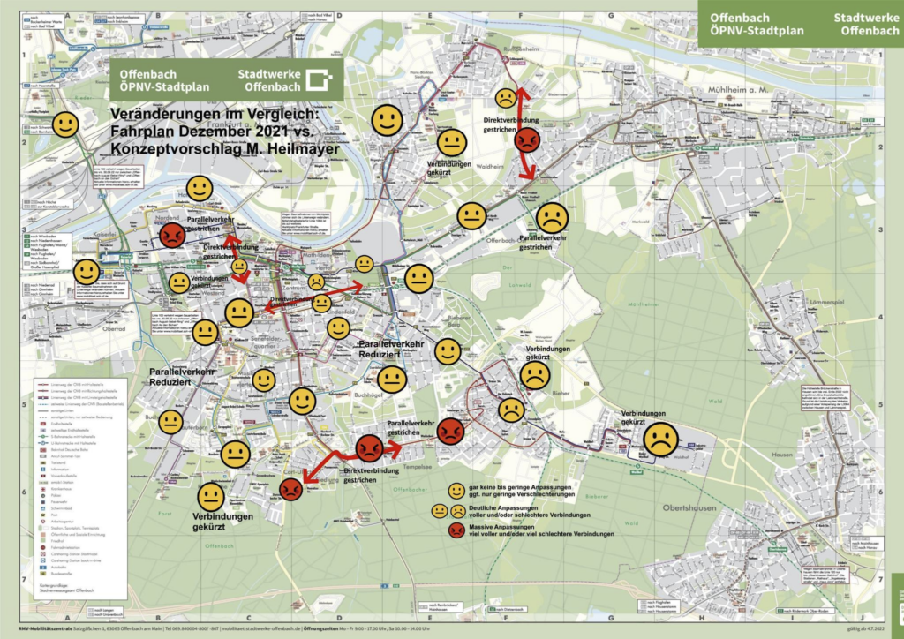
Task: Click the angry face below Rumpenheim
Action: 526,139
